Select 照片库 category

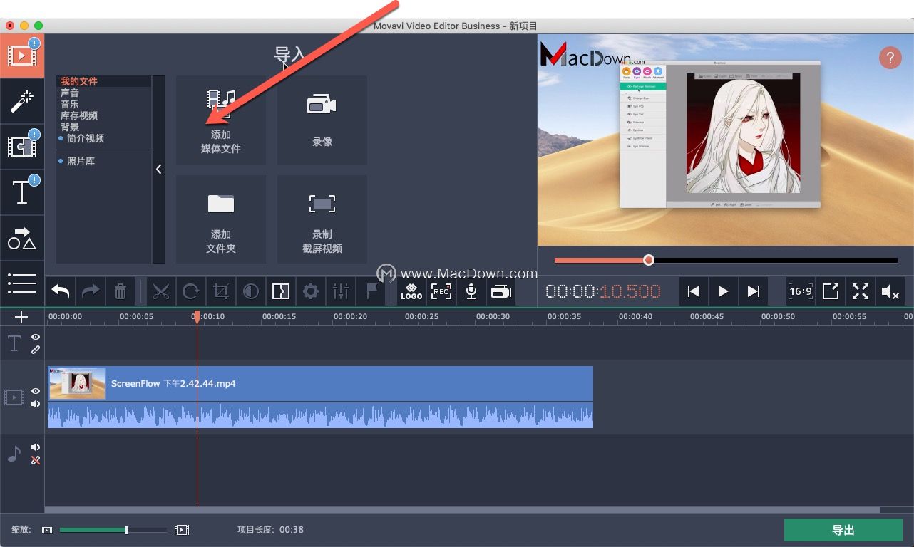(x=81, y=161)
